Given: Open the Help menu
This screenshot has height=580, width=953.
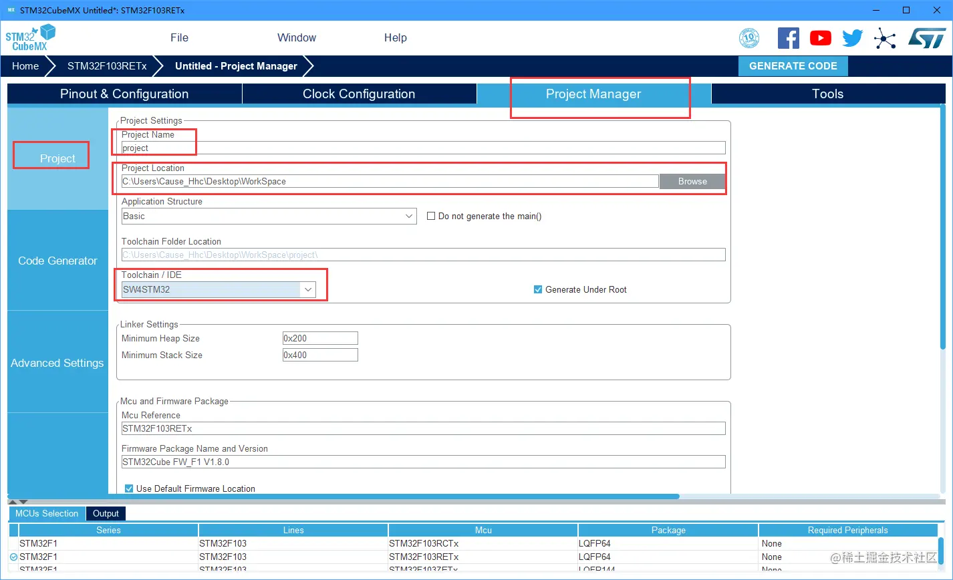Looking at the screenshot, I should pyautogui.click(x=396, y=37).
